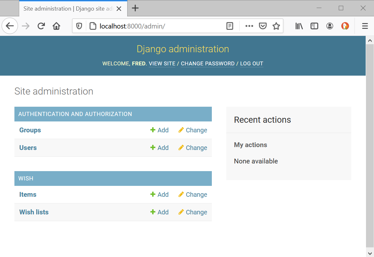The image size is (374, 257).
Task: Click the username FRED in welcome text
Action: click(139, 64)
